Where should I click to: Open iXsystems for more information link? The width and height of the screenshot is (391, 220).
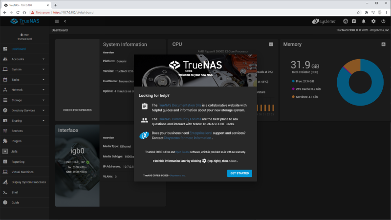(188, 138)
